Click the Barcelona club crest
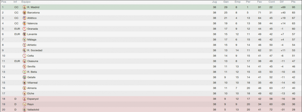302x112 pixels. [x=24, y=13]
